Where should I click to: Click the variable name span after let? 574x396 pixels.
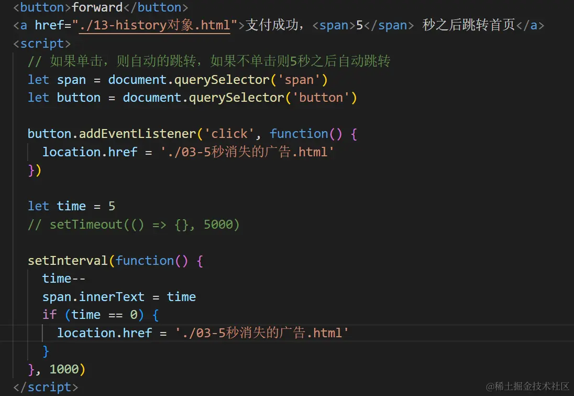(x=71, y=80)
